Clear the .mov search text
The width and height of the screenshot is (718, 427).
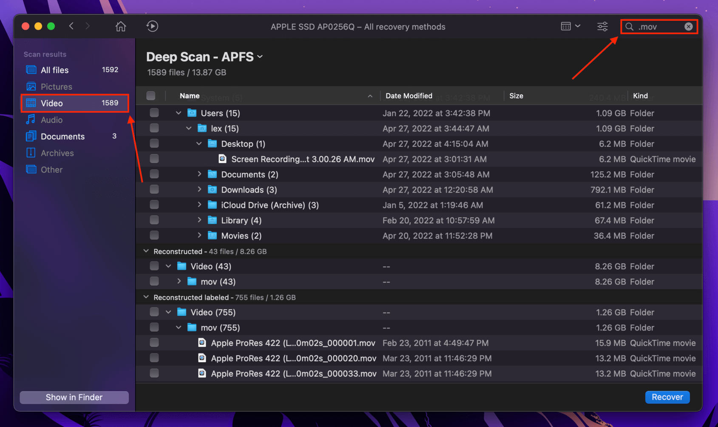point(688,27)
